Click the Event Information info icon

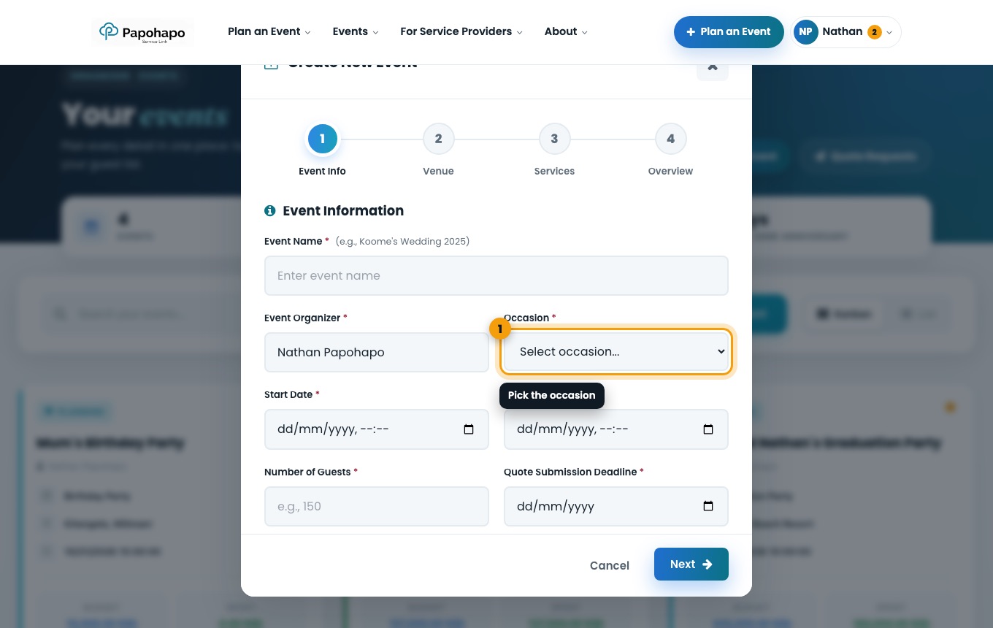click(269, 211)
